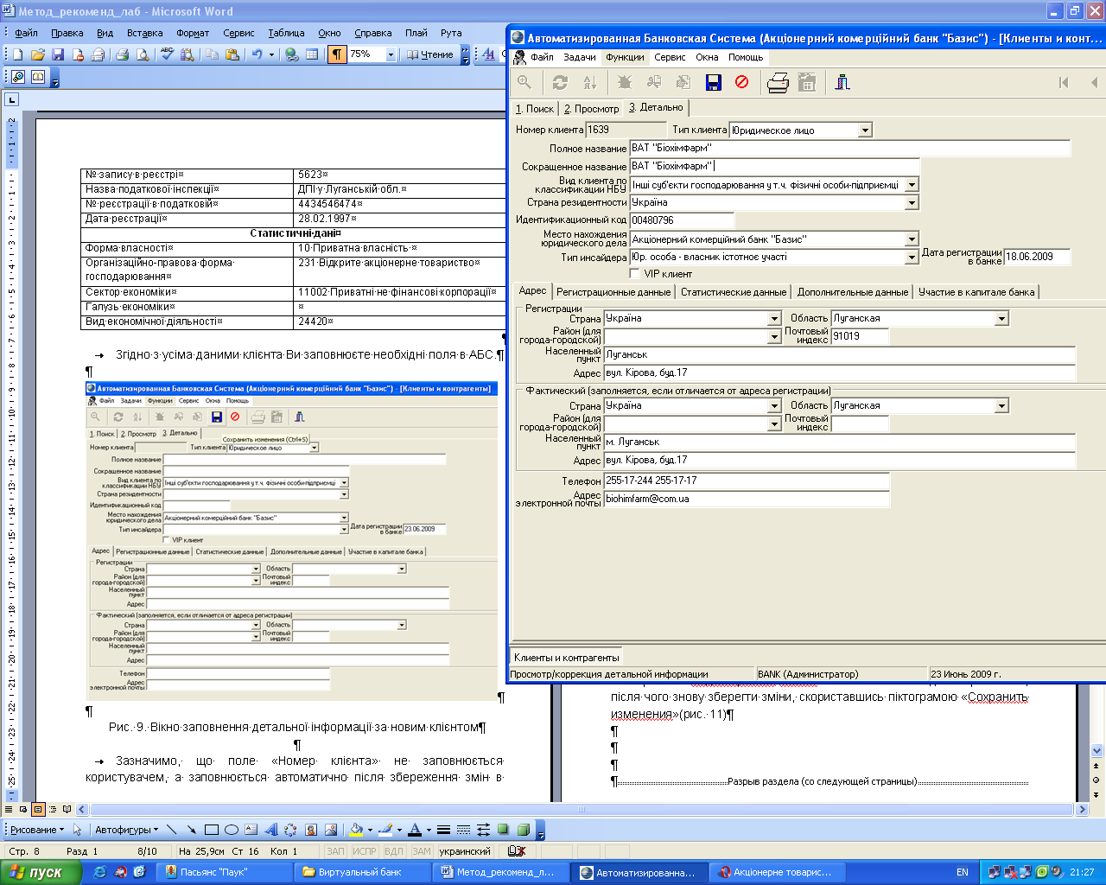This screenshot has width=1106, height=885.
Task: Click the Open folder icon in Word
Action: (38, 54)
